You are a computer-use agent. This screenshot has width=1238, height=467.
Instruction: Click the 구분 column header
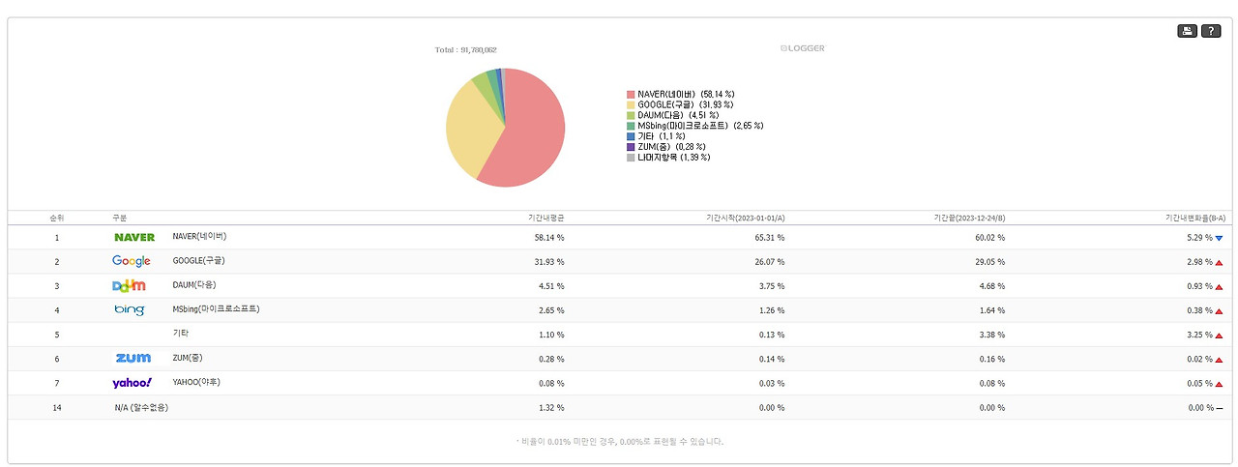pos(120,219)
